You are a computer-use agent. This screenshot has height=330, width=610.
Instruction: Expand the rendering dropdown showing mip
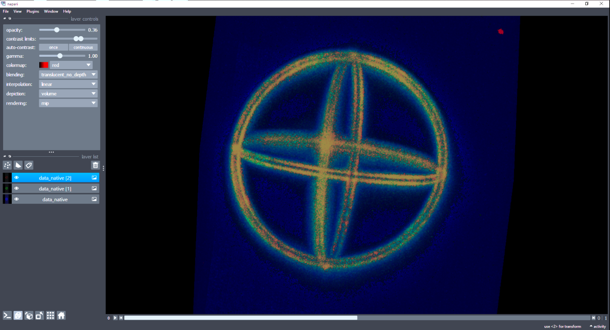67,103
